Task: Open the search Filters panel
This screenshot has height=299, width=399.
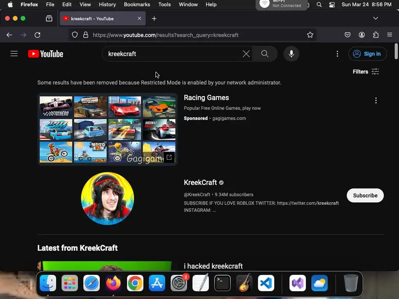Action: point(365,72)
